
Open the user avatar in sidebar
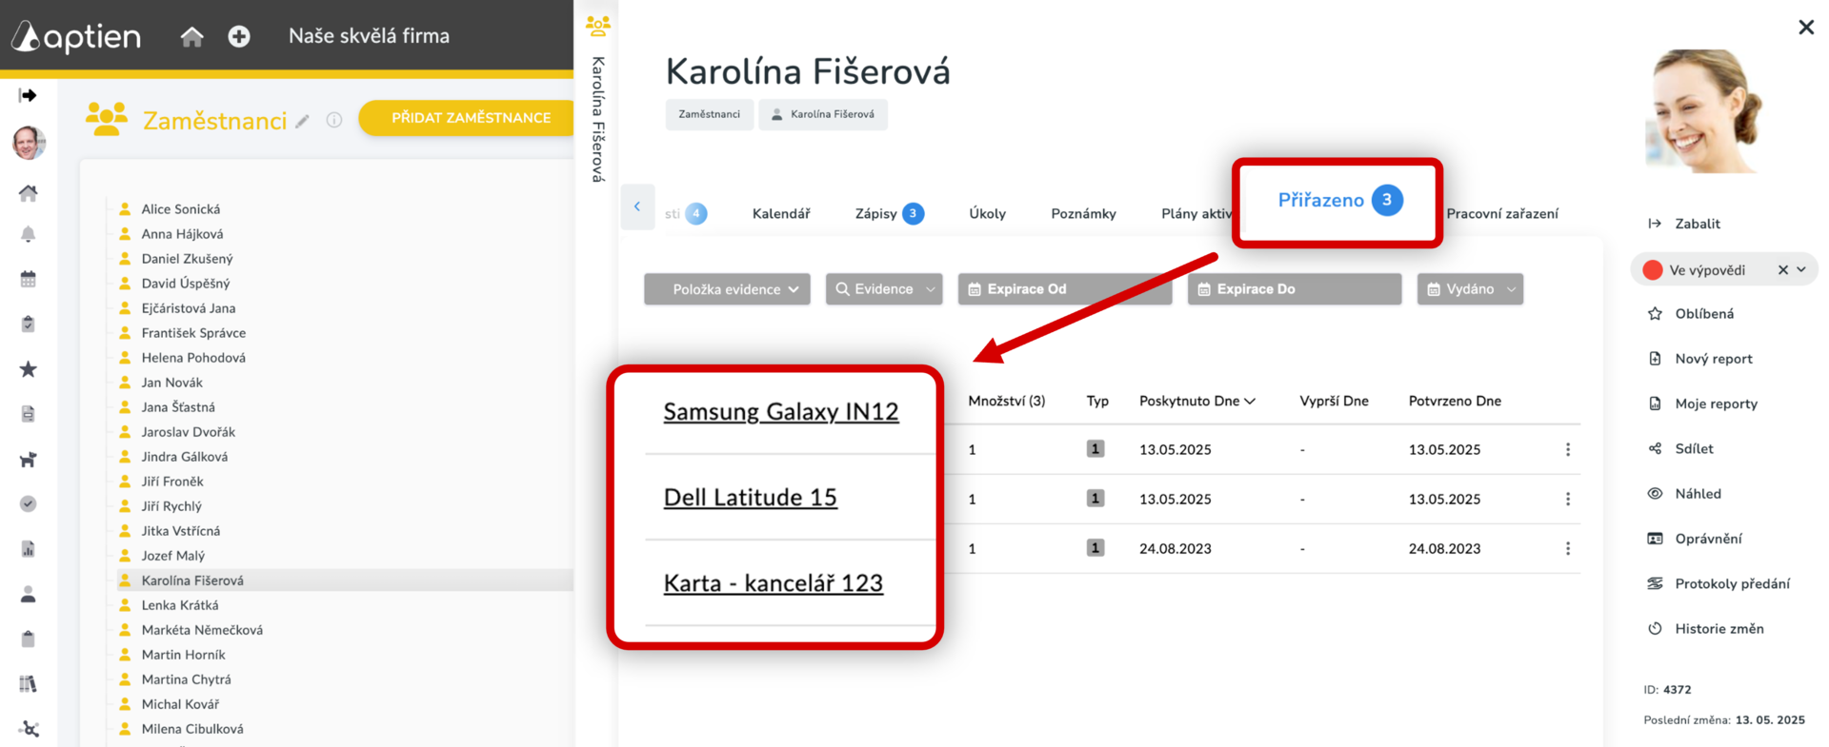click(x=29, y=143)
